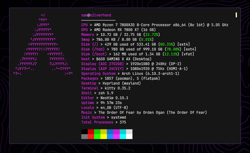Click the white color swatch
The height and width of the screenshot is (153, 250).
tap(129, 137)
